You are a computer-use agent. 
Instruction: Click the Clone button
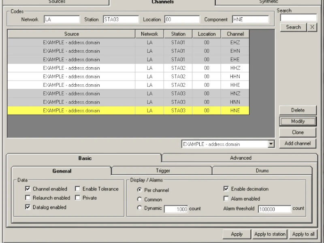point(298,132)
